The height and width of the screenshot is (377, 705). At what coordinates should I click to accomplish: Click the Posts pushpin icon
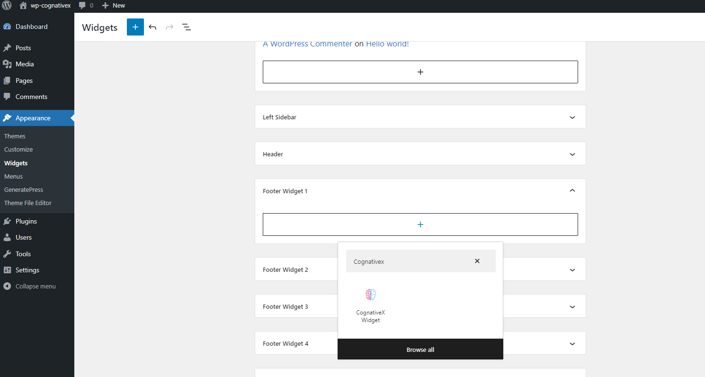pyautogui.click(x=7, y=48)
